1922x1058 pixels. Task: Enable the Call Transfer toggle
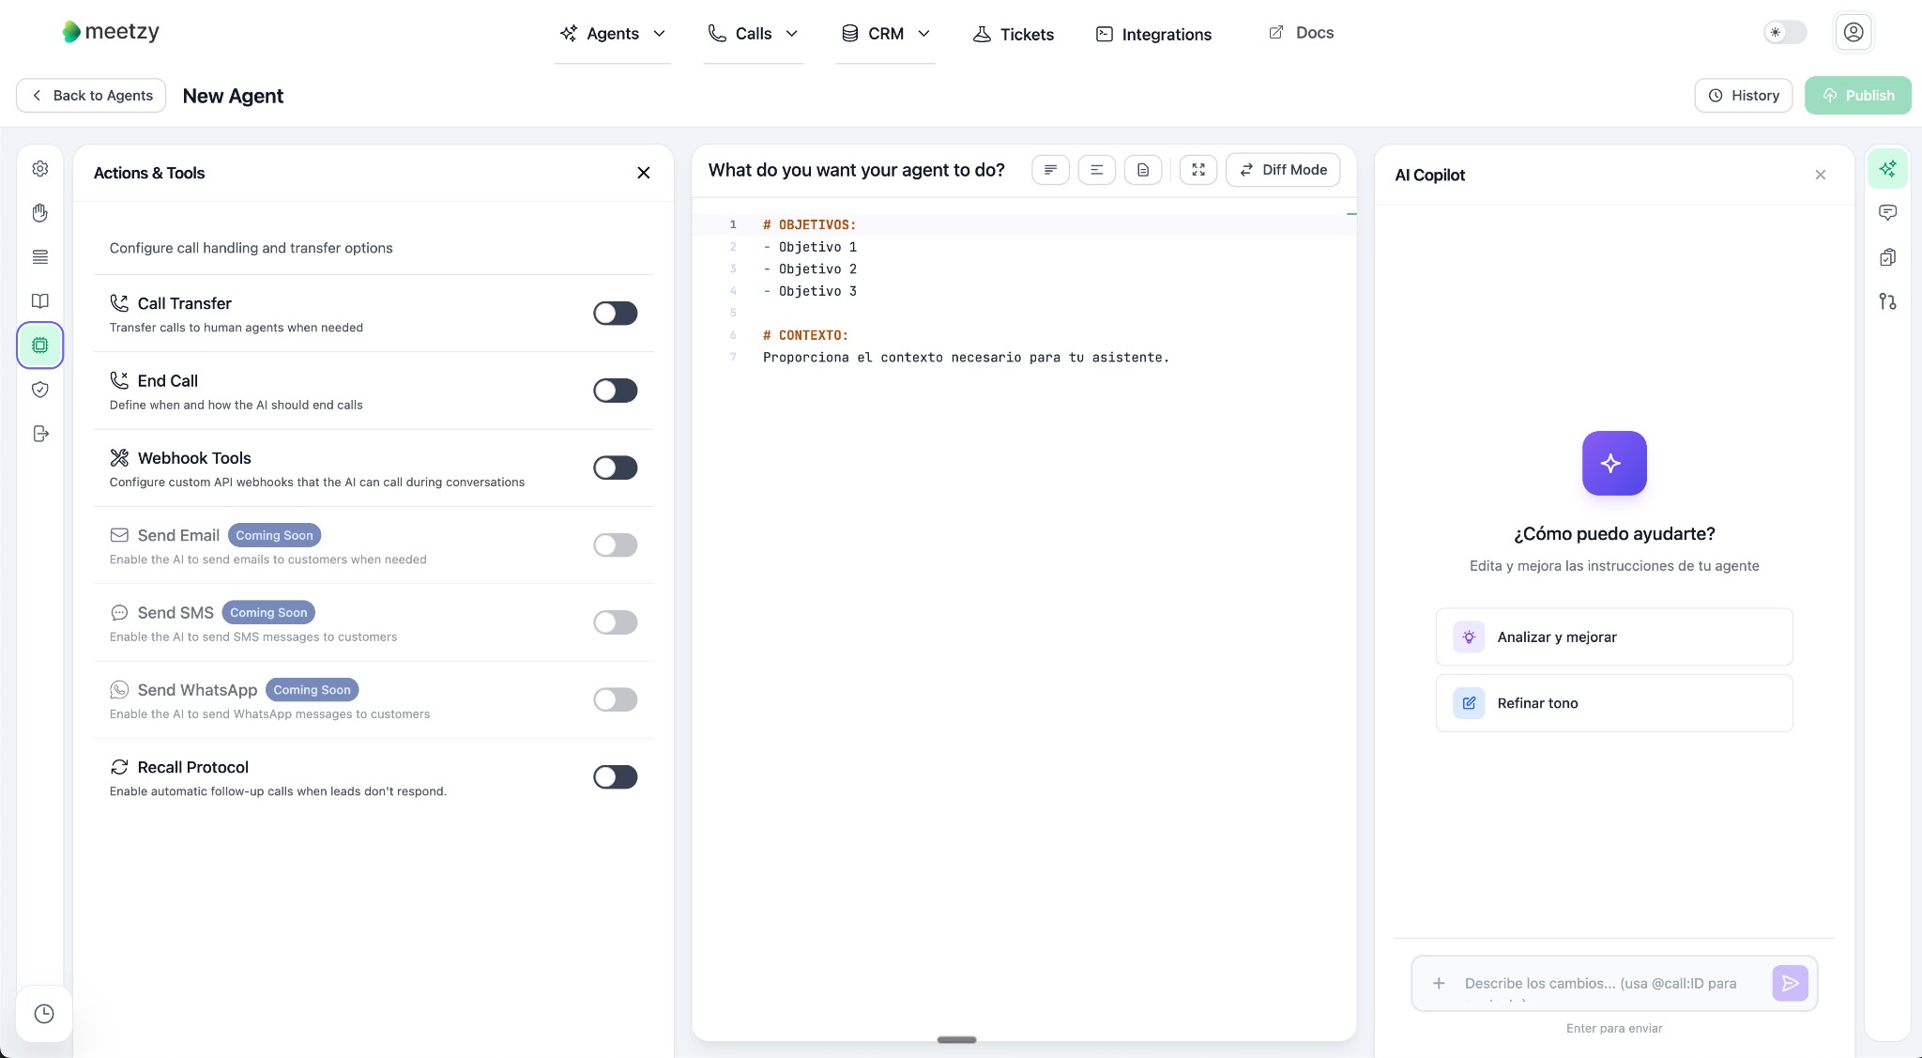(x=615, y=314)
